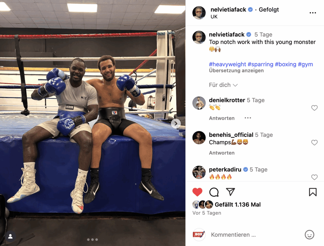This screenshot has height=246, width=324.
Task: Like peterkadiru's comment heart
Action: point(314,177)
